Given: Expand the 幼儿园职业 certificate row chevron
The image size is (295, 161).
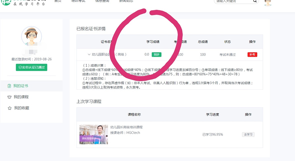Looking at the screenshot, I should [89, 55].
